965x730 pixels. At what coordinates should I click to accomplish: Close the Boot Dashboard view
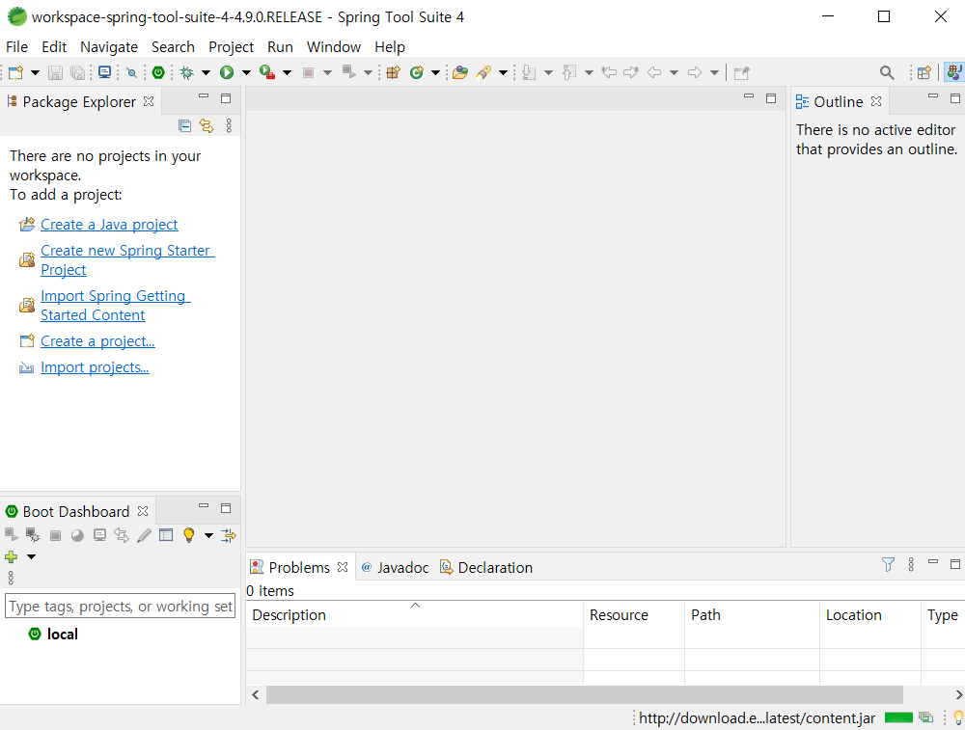click(143, 511)
